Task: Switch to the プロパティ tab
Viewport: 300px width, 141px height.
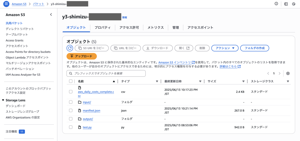Action: tap(102, 27)
